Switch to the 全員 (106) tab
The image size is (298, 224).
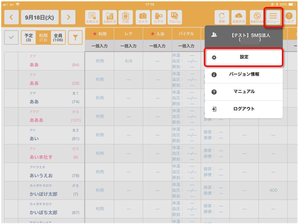click(58, 38)
